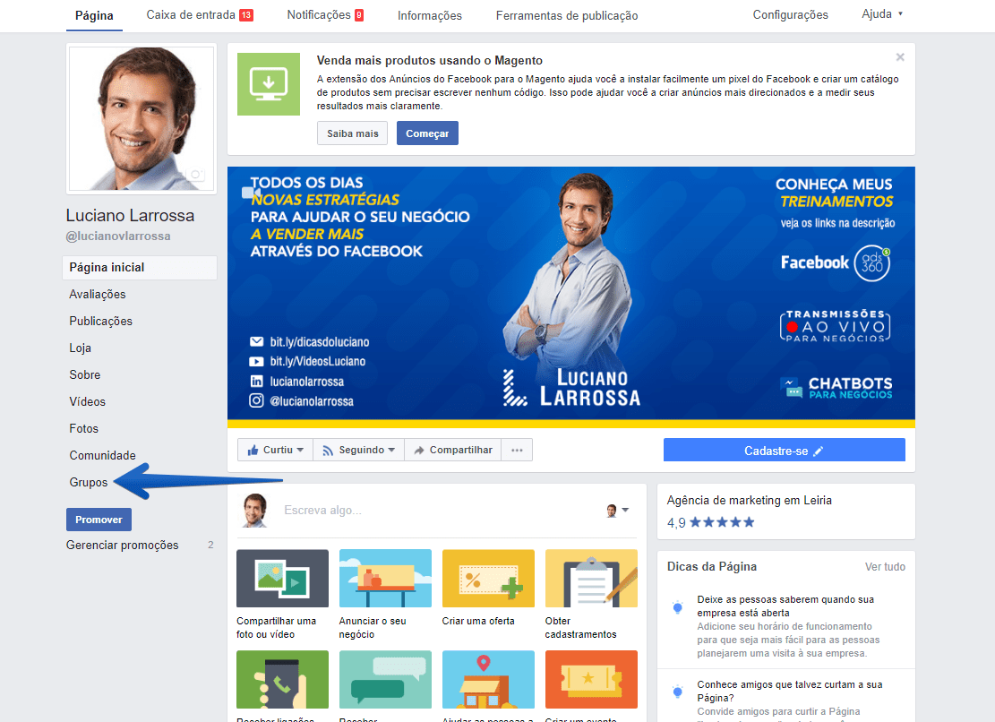Close the Magento ad banner
Image resolution: width=995 pixels, height=722 pixels.
click(900, 57)
